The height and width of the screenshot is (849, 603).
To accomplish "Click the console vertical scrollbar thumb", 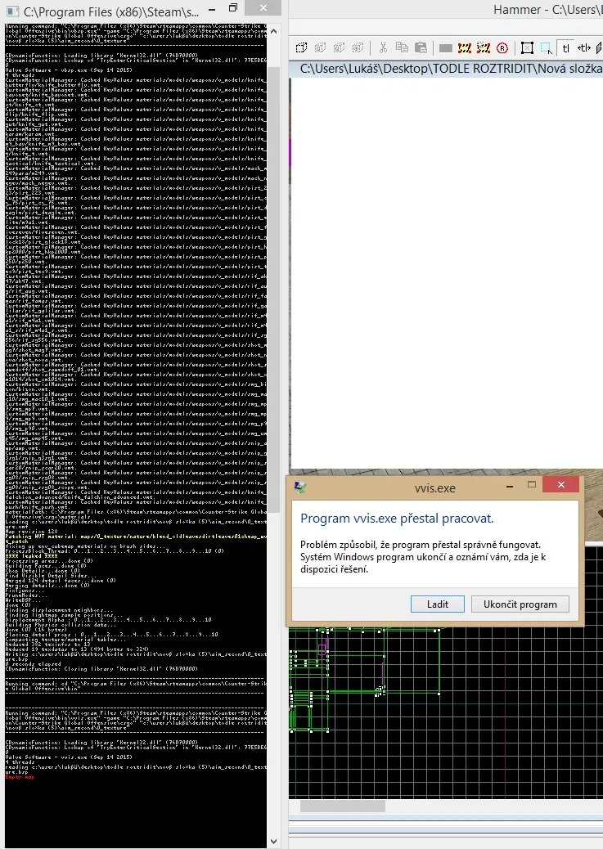I will point(273,290).
